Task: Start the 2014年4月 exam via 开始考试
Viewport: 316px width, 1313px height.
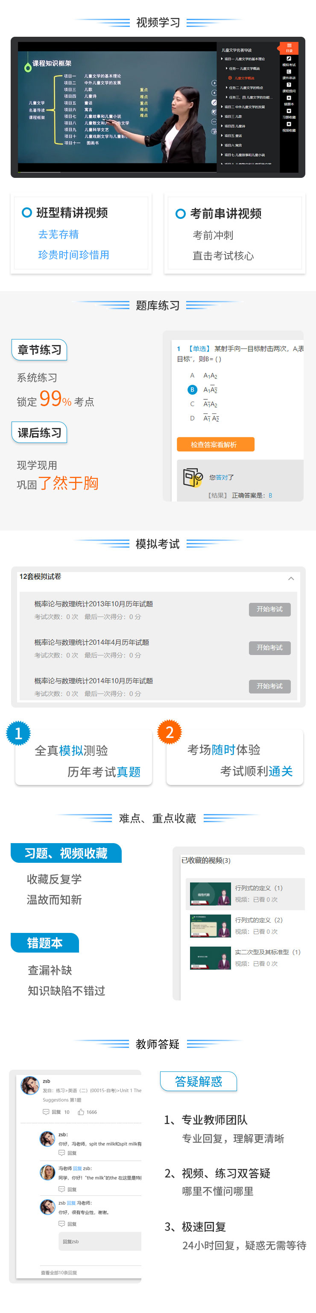Action: tap(270, 647)
